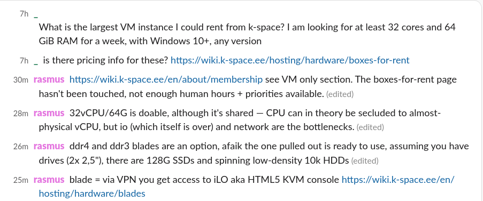Click the 30m message timestamp
This screenshot has width=483, height=201.
coord(21,80)
